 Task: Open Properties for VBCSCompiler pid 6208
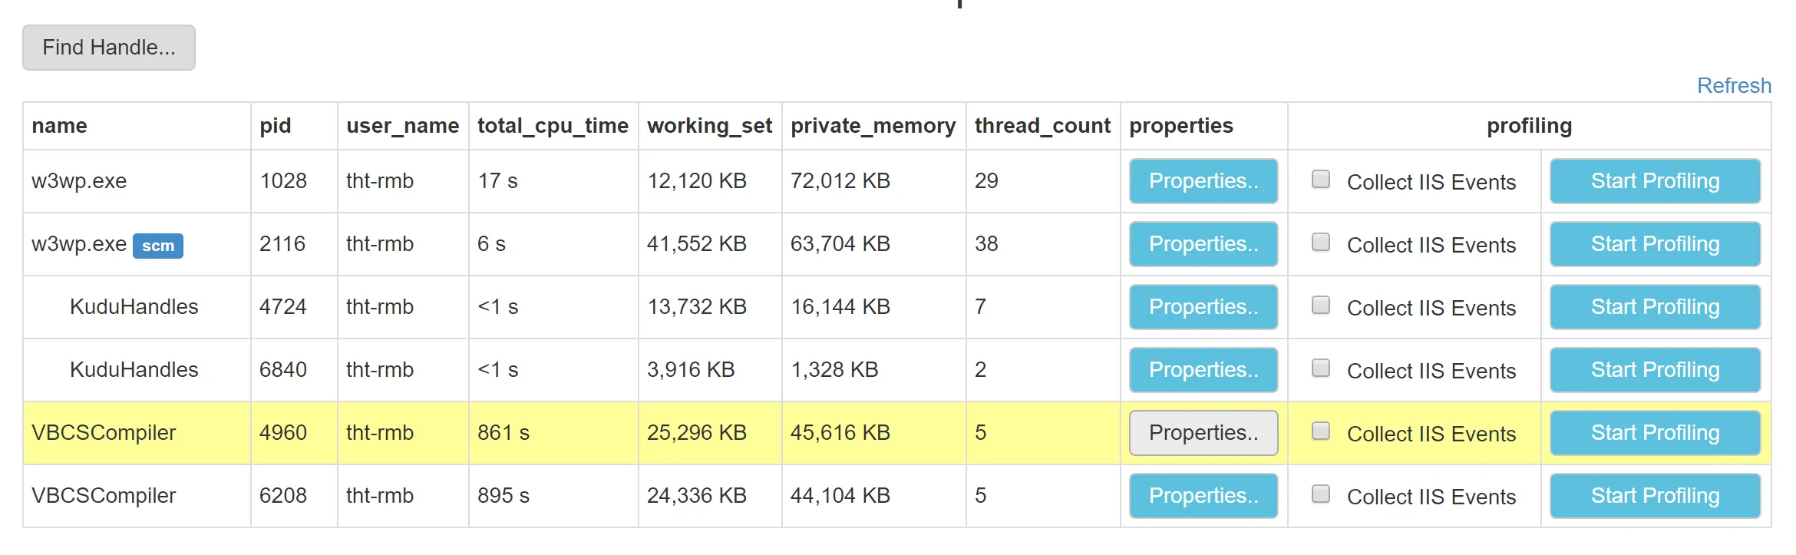point(1203,496)
